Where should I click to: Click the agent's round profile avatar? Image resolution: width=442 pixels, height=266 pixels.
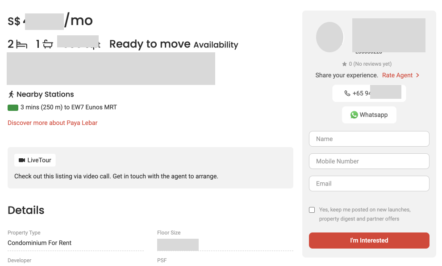(x=329, y=37)
